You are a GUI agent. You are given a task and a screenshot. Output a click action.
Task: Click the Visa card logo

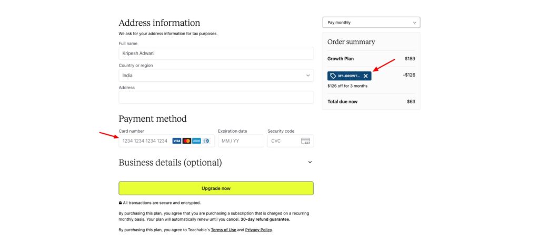click(177, 141)
